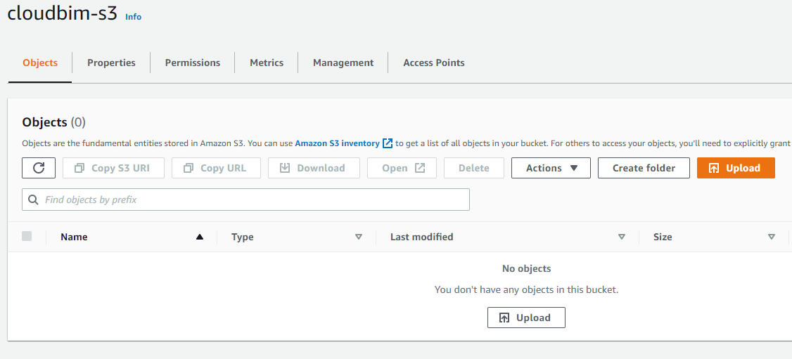This screenshot has height=359, width=792.
Task: Open the Management tab
Action: coord(343,63)
